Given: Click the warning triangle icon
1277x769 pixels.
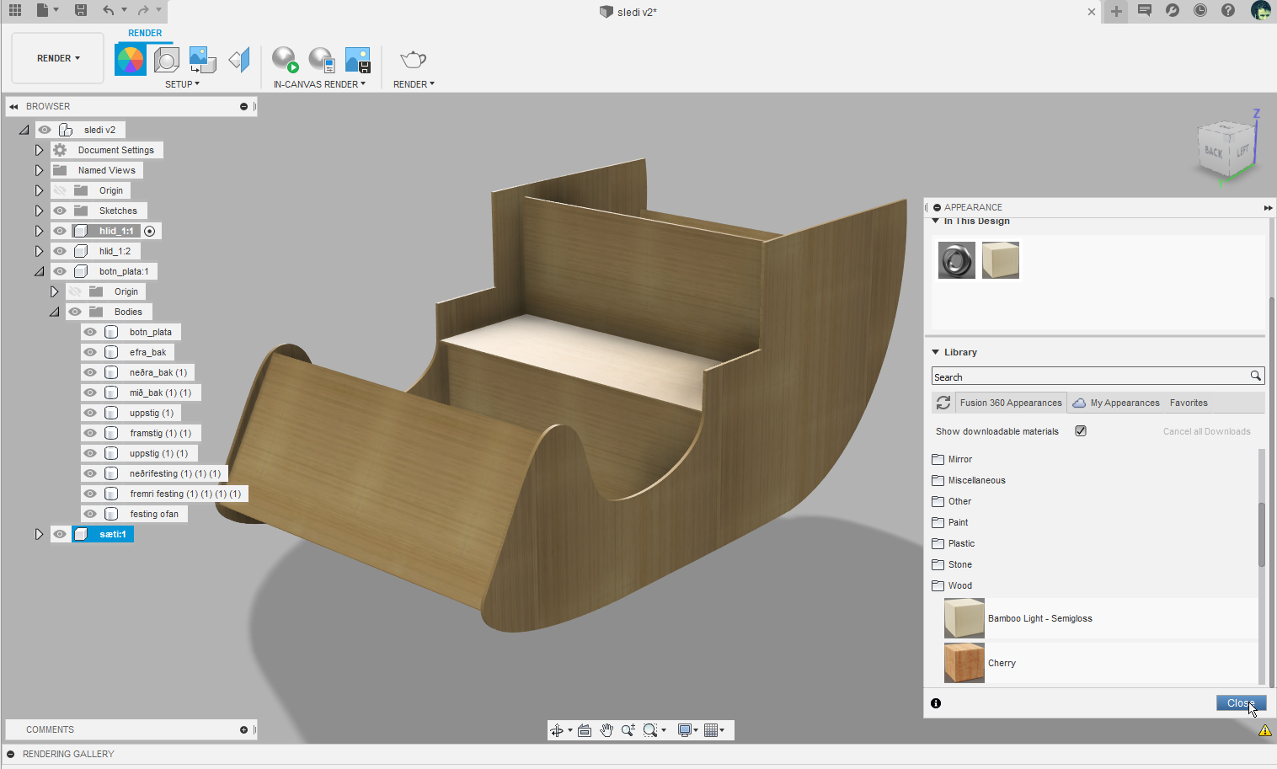Looking at the screenshot, I should click(1265, 730).
